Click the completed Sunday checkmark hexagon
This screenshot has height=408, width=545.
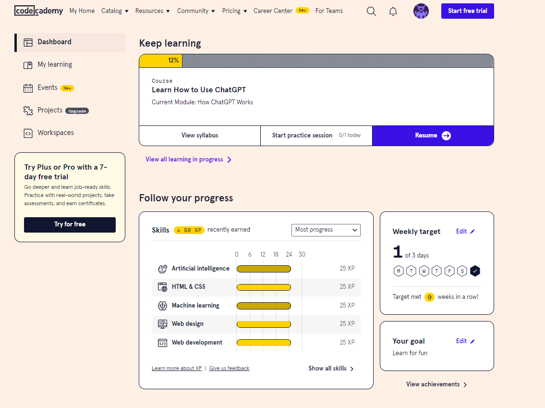click(475, 271)
